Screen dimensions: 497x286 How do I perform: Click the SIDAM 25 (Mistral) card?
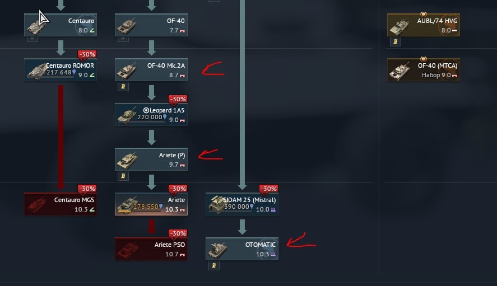click(242, 204)
